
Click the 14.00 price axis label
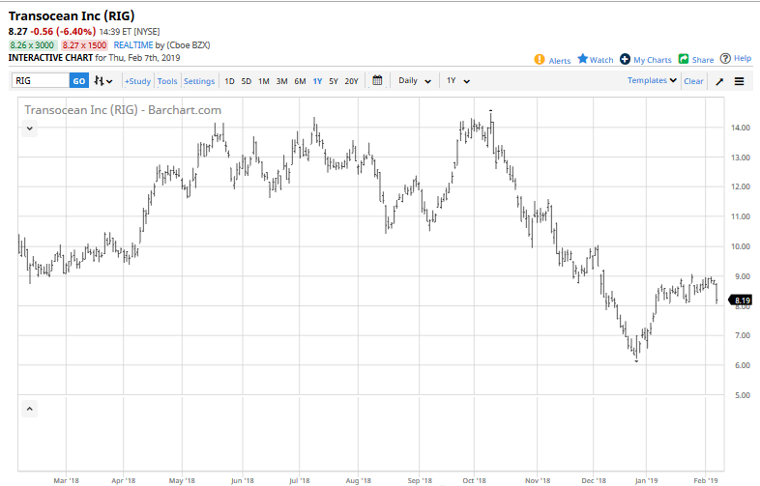741,128
